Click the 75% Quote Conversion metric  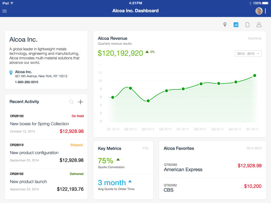[106, 161]
